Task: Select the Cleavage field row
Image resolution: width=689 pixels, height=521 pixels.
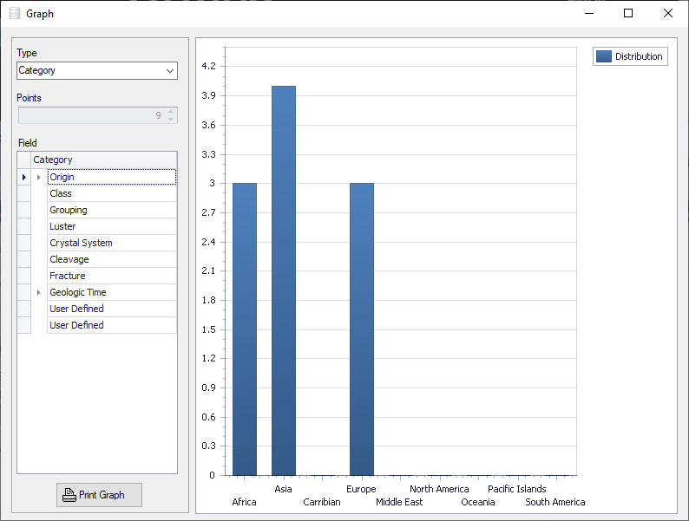Action: 112,259
